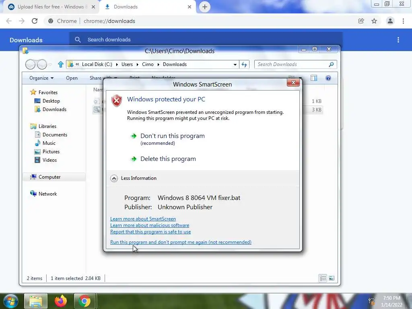Select the 3 KB file row
This screenshot has width=412, height=309.
(208, 109)
